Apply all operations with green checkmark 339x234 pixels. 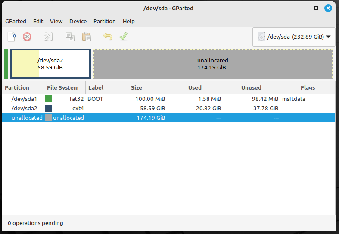[124, 37]
